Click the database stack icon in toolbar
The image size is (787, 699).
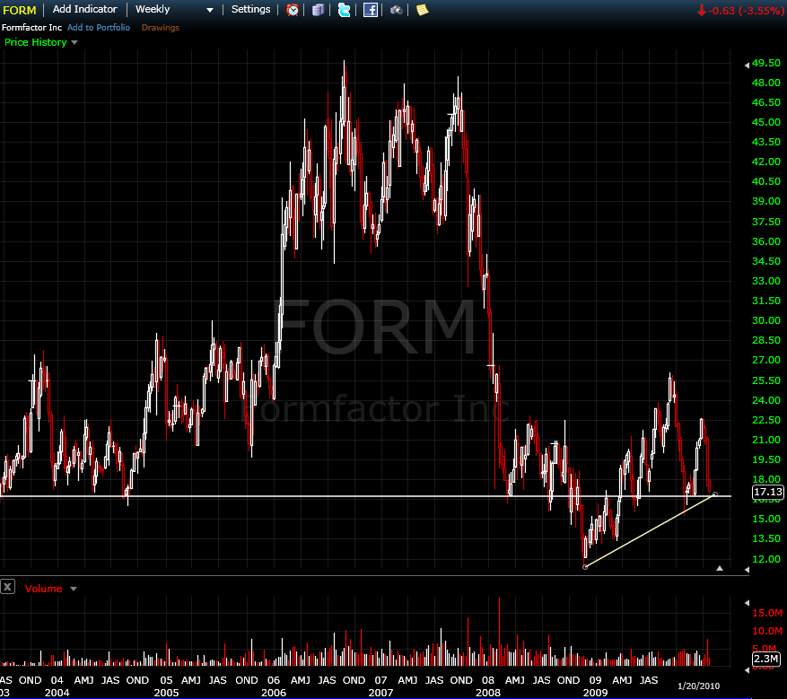tap(318, 10)
